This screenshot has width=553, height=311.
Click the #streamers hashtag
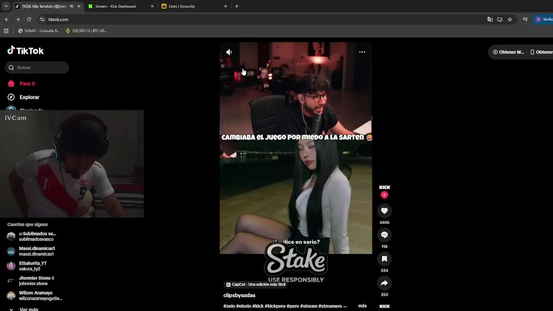click(330, 306)
